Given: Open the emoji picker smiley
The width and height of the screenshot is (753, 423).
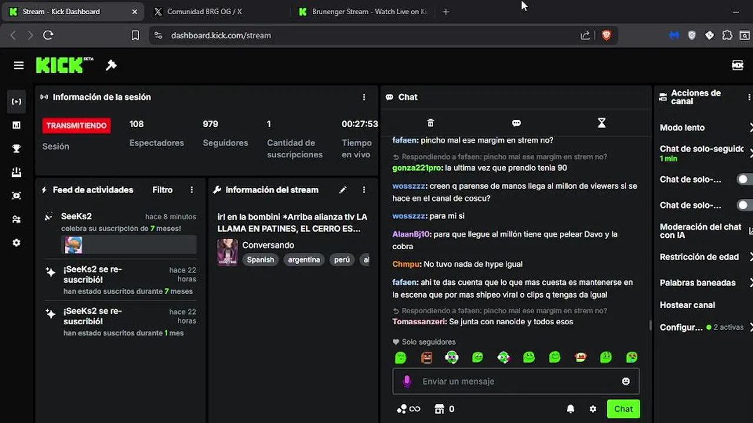Looking at the screenshot, I should point(626,381).
